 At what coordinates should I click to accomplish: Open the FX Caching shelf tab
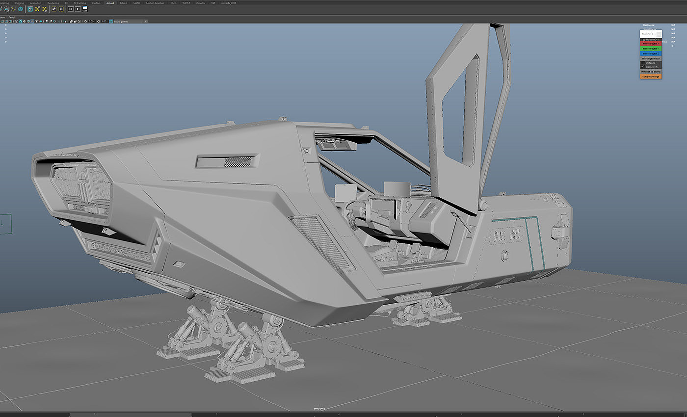(79, 3)
